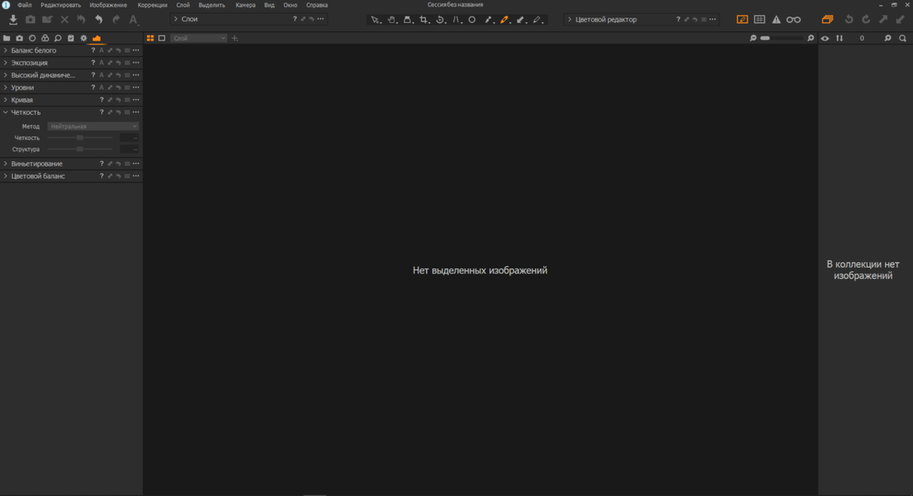Click help '?' on Баланс белого
Image resolution: width=913 pixels, height=496 pixels.
coord(93,50)
